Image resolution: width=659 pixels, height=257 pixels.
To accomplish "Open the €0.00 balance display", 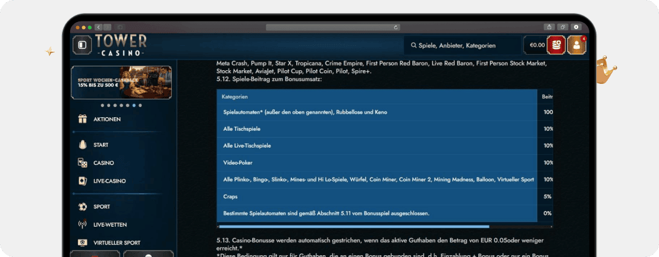I will [537, 45].
